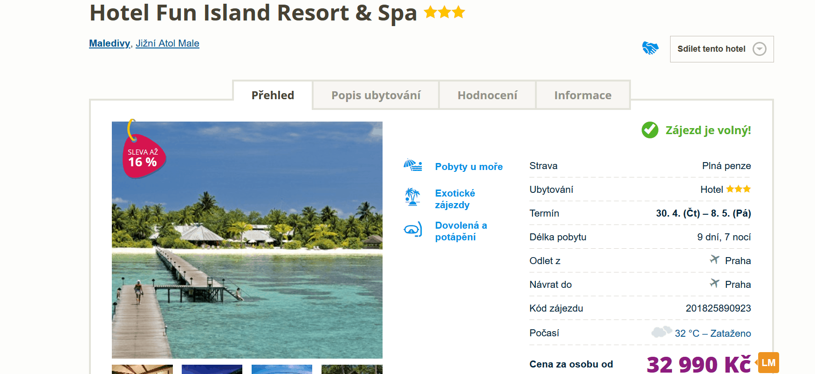Click the first gallery thumbnail below photo
815x374 pixels.
pos(142,369)
